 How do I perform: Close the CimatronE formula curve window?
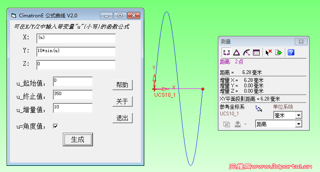click(x=134, y=16)
